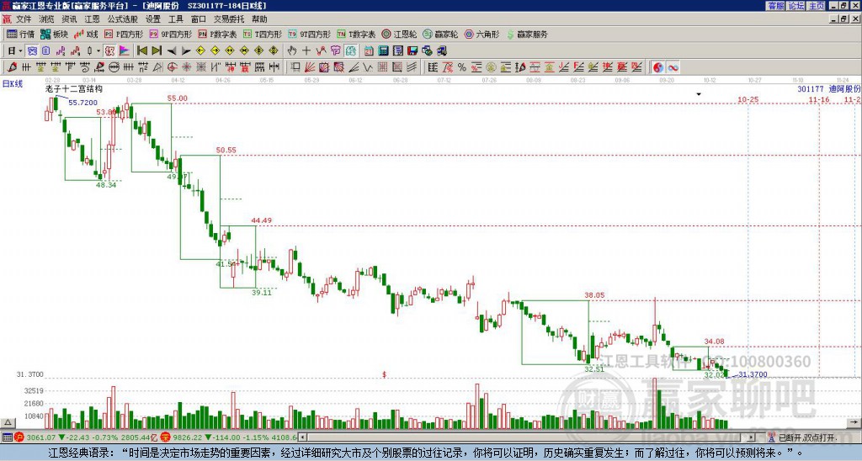Click the yin-yang icon

pyautogui.click(x=658, y=67)
